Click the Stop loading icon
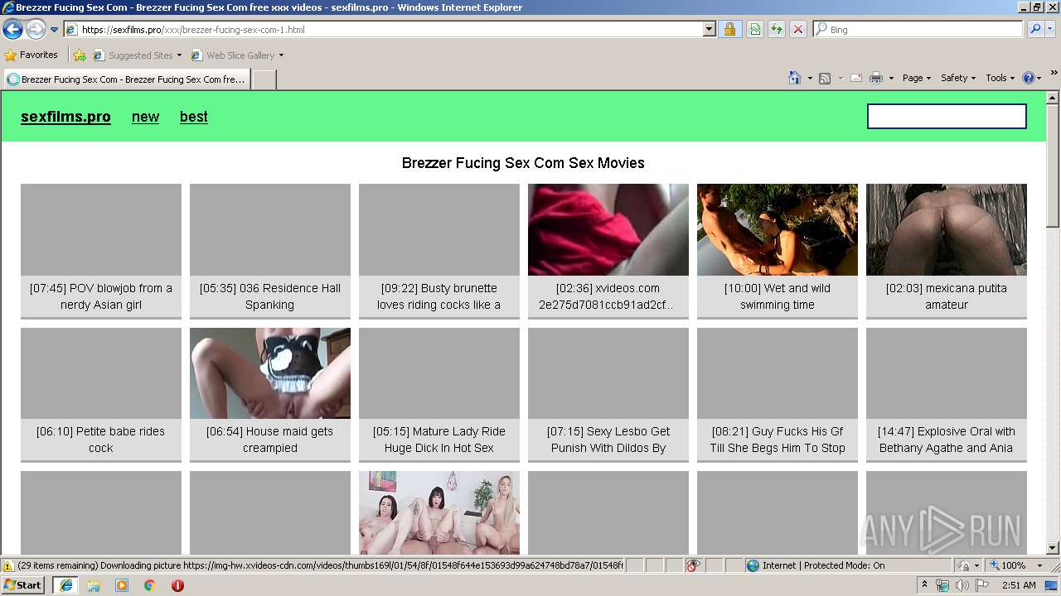The width and height of the screenshot is (1061, 596). tap(798, 30)
